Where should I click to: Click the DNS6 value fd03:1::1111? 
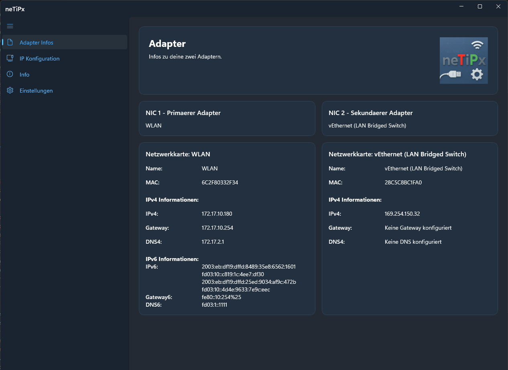214,305
